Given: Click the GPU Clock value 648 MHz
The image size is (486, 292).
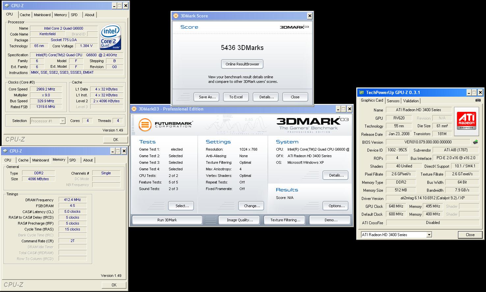Looking at the screenshot, I should (x=395, y=206).
